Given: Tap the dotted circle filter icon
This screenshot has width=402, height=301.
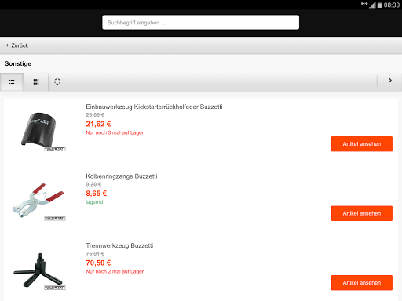Looking at the screenshot, I should 57,82.
